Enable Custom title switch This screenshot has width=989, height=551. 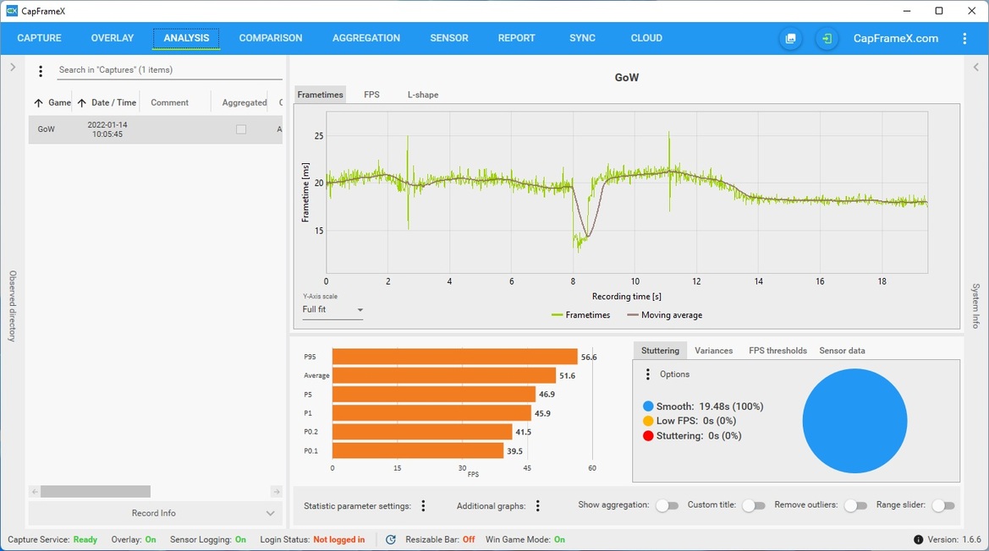[753, 505]
